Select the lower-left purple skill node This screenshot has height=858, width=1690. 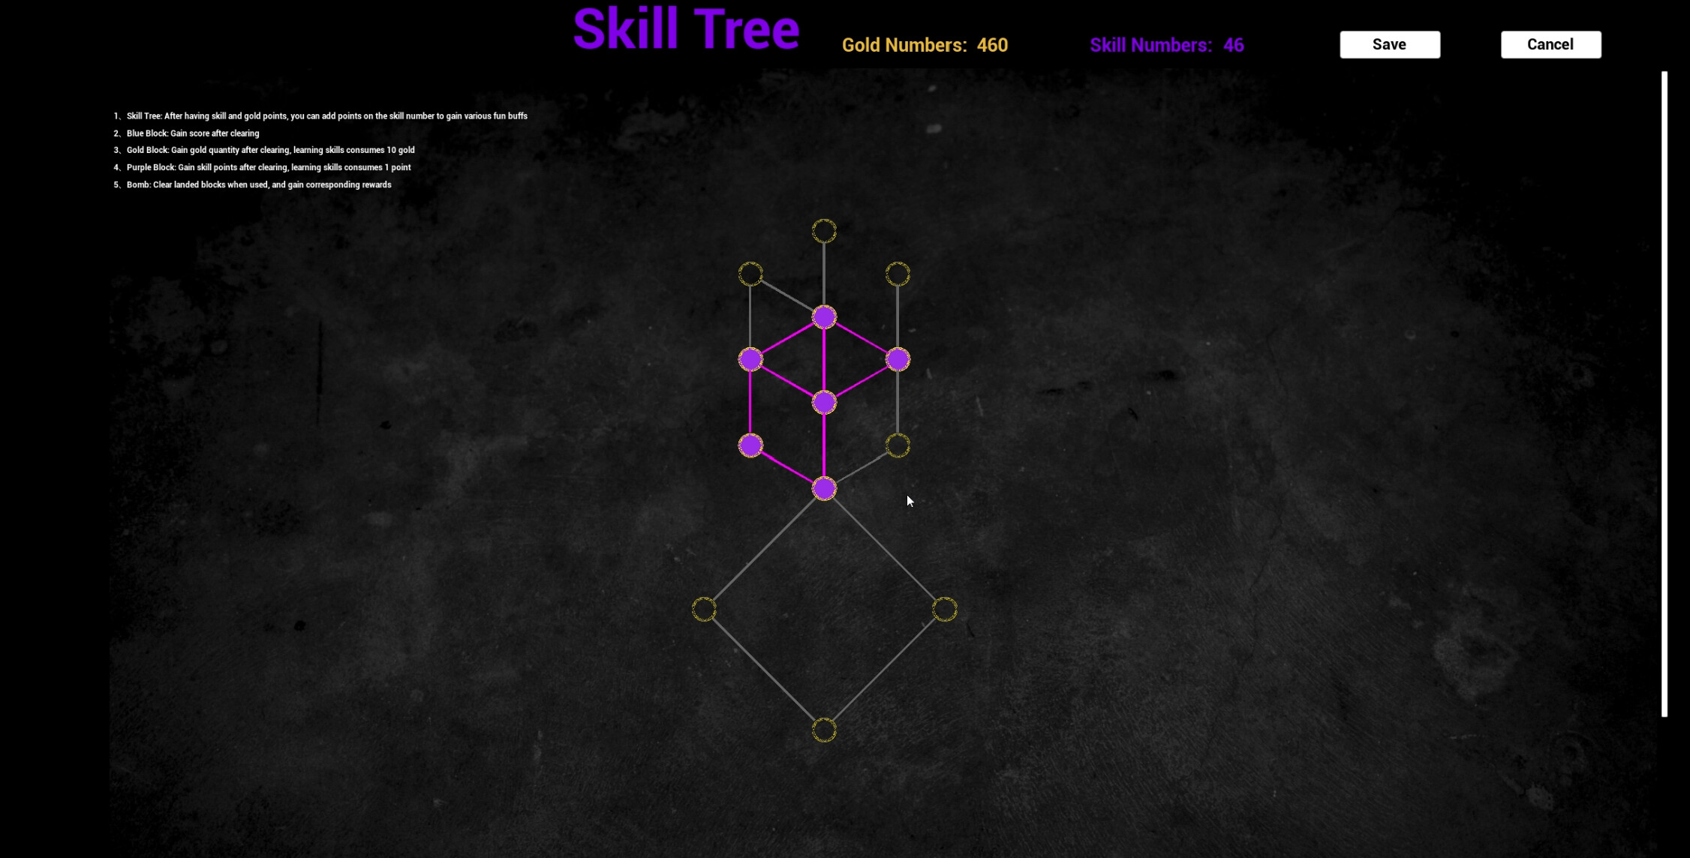tap(751, 445)
